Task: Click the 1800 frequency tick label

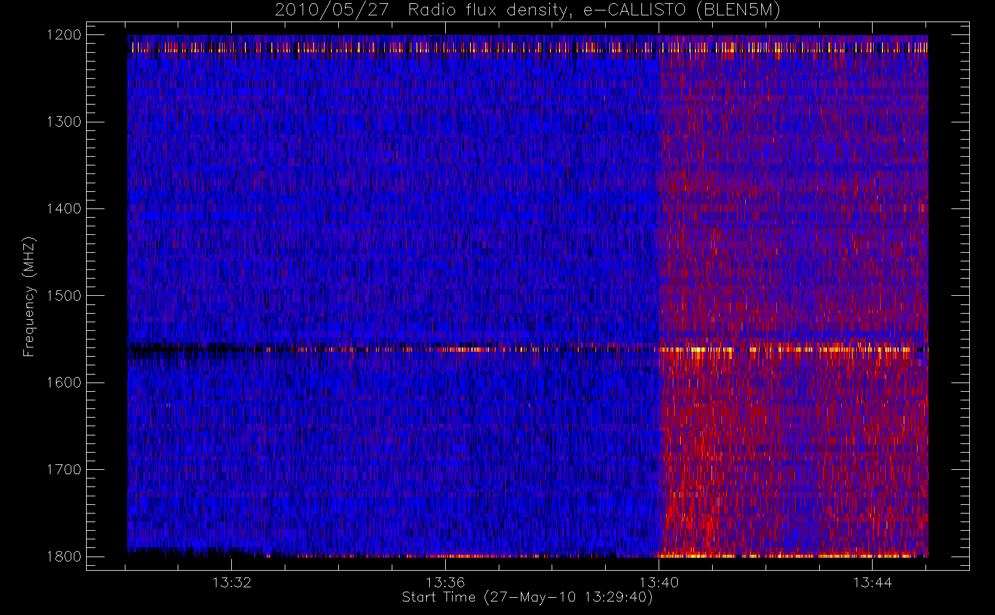Action: point(64,557)
